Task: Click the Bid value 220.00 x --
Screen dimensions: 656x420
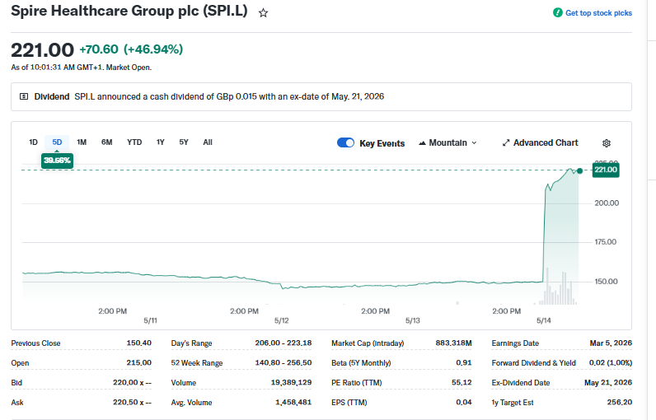Action: pyautogui.click(x=132, y=382)
